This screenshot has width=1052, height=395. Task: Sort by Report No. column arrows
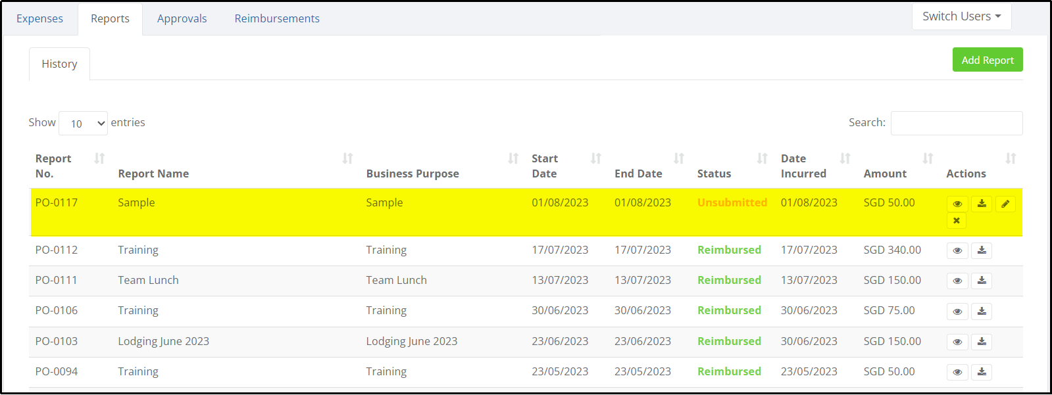[99, 158]
